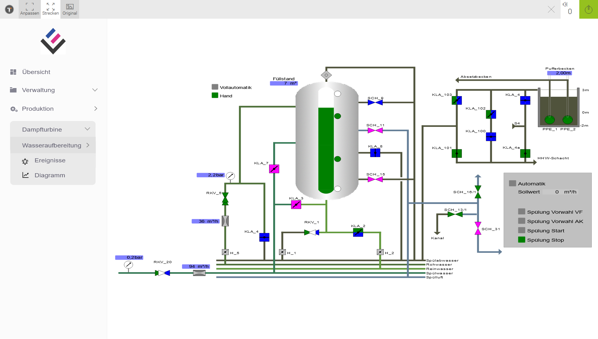Select the SCH_16/1 green valve
598x339 pixels.
click(x=478, y=192)
